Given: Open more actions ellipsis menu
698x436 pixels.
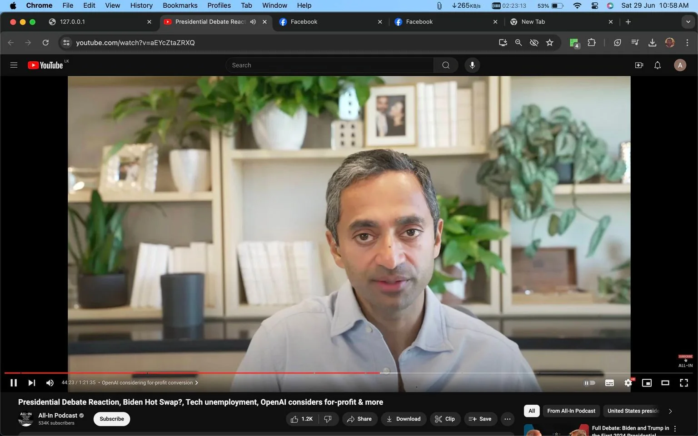Looking at the screenshot, I should click(x=508, y=419).
